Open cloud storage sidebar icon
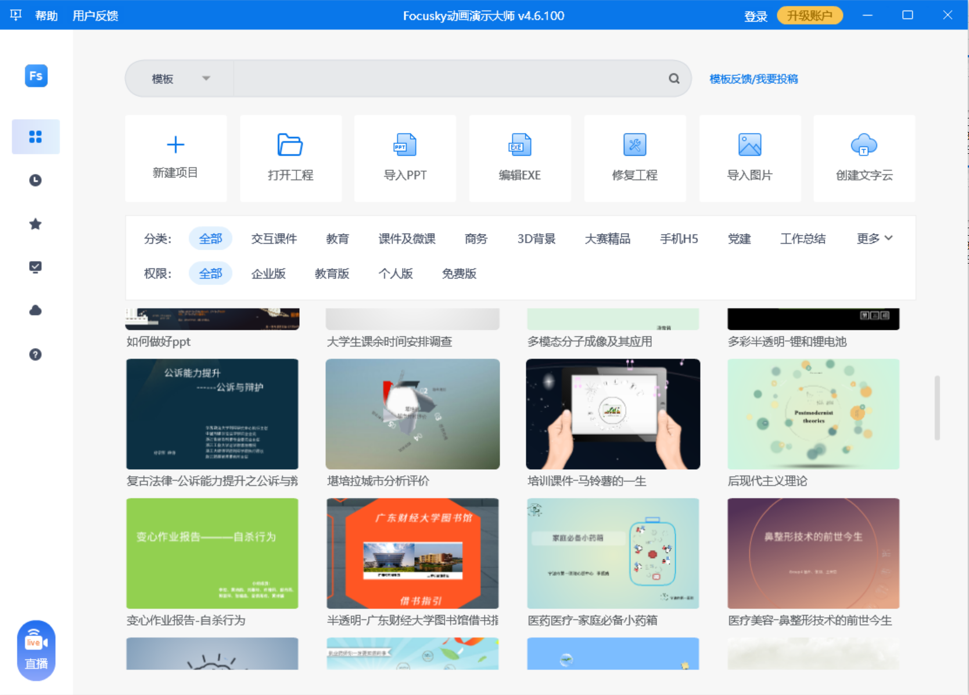Screen dimensions: 969x695 click(x=35, y=311)
